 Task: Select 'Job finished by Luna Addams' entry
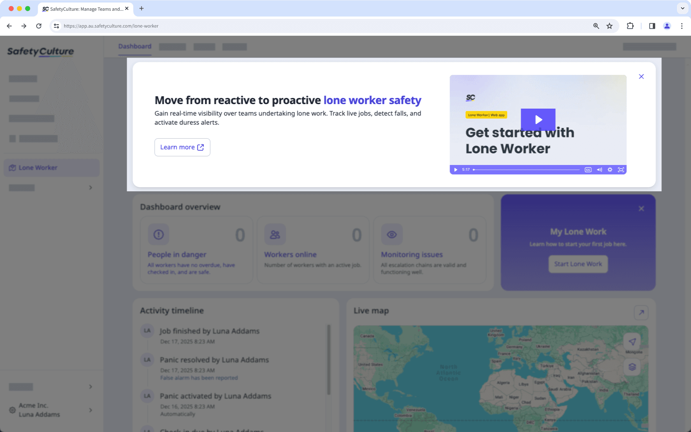click(209, 331)
